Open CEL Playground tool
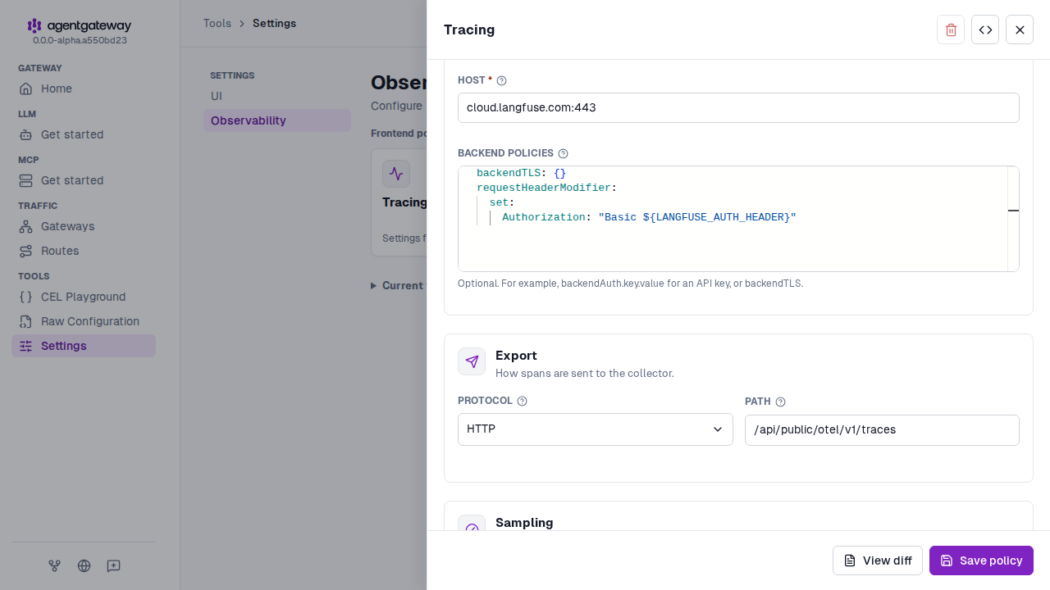This screenshot has height=590, width=1050. click(84, 297)
